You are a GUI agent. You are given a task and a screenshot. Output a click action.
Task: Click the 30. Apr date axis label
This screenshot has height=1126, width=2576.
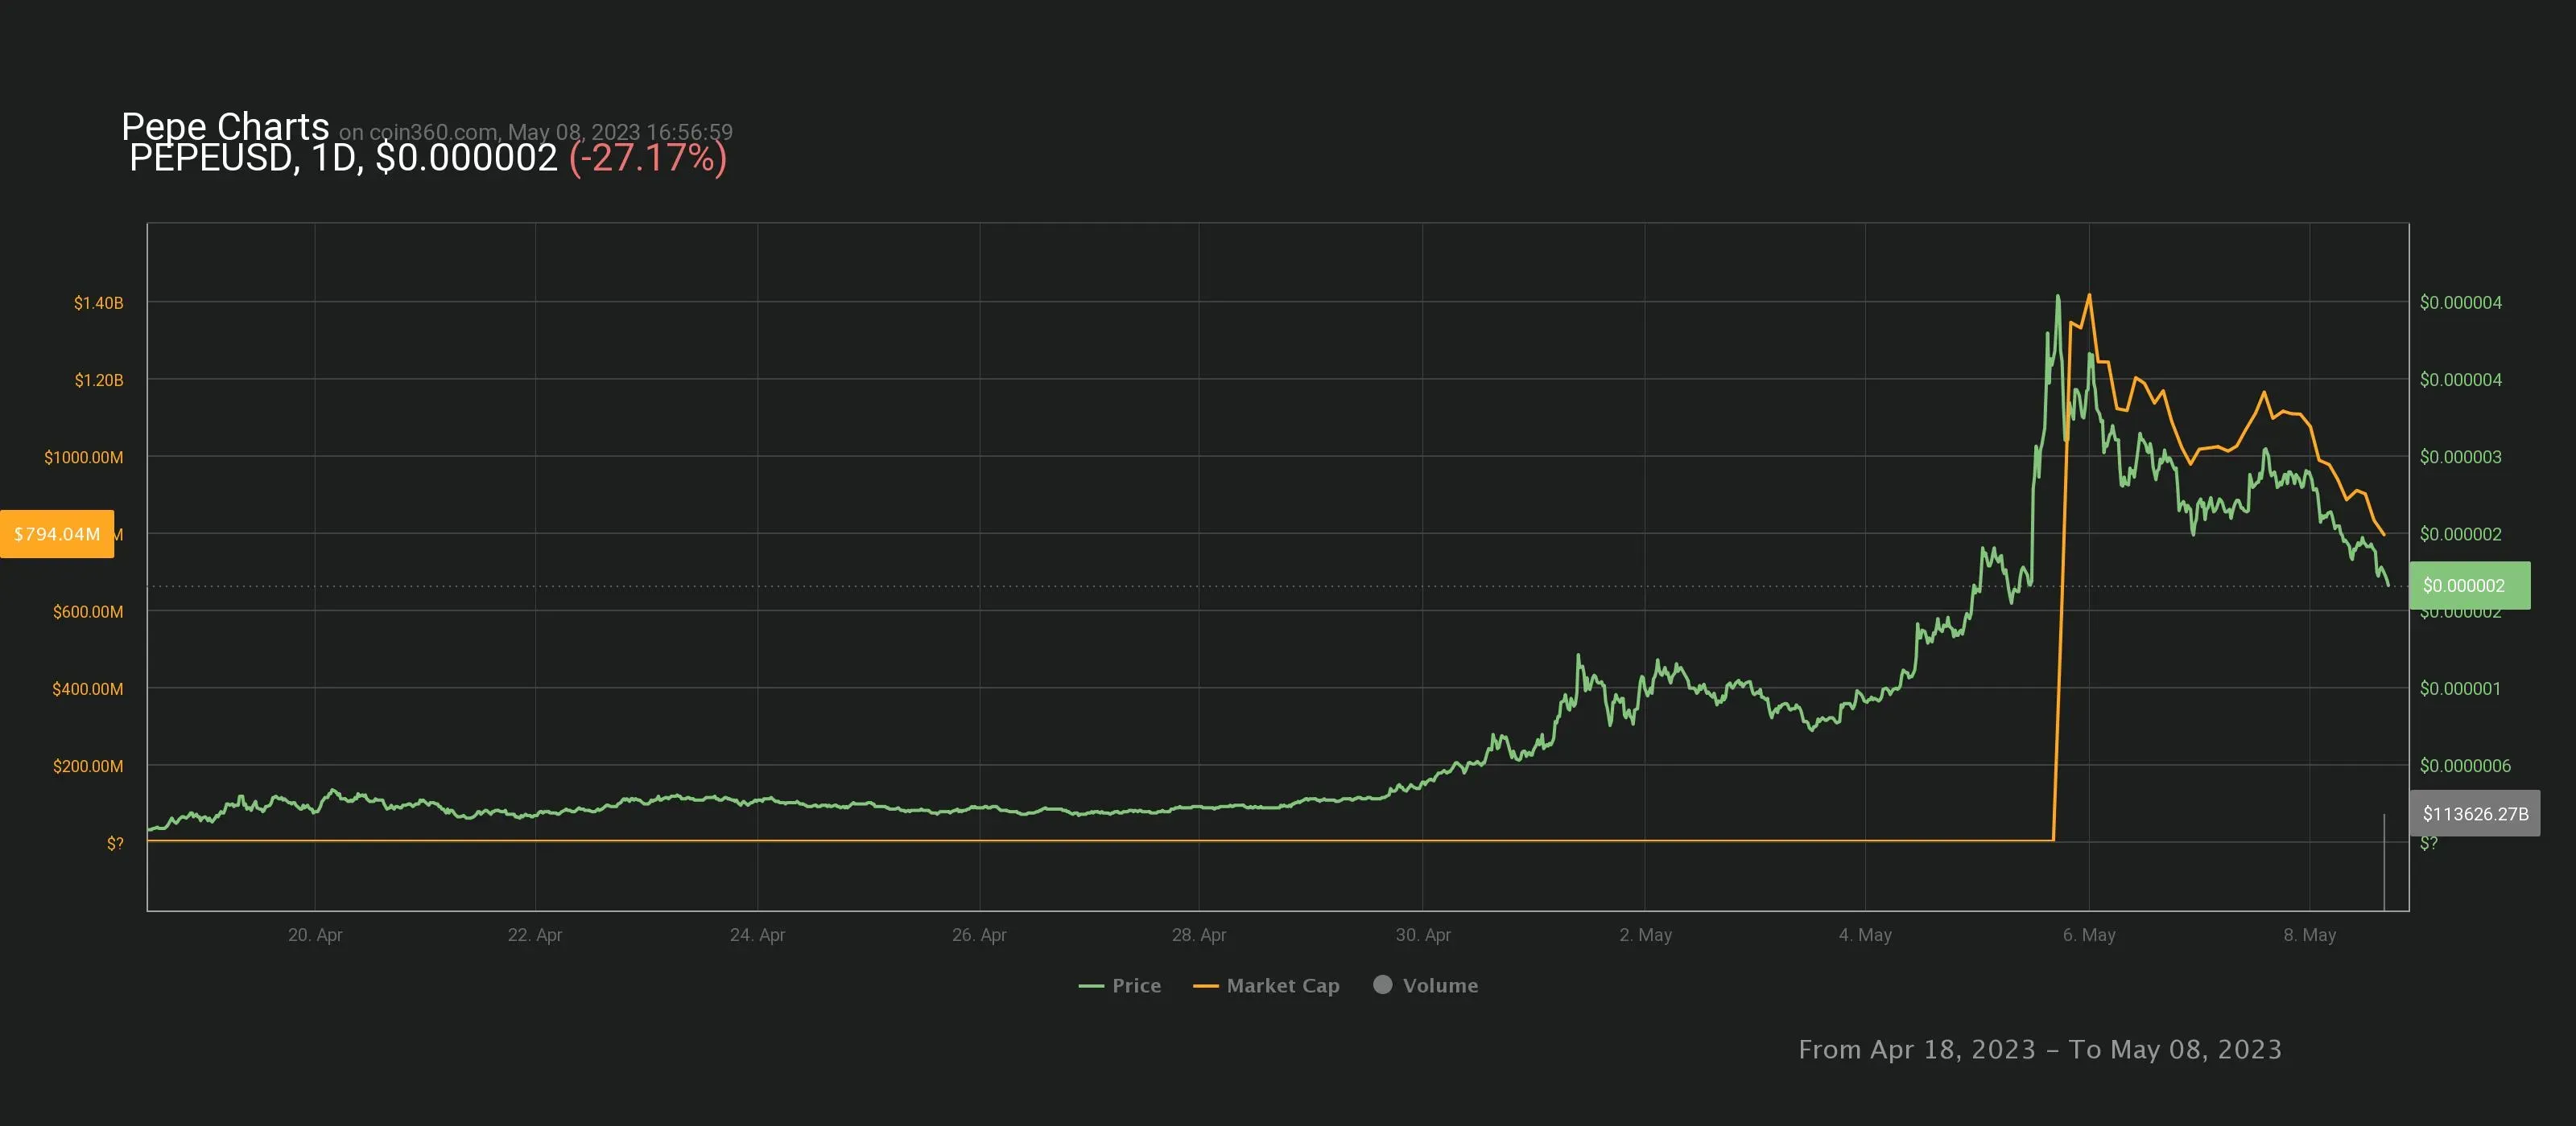1422,935
